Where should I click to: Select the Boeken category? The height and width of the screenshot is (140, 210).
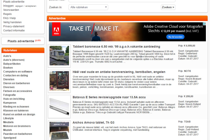tap(8, 68)
